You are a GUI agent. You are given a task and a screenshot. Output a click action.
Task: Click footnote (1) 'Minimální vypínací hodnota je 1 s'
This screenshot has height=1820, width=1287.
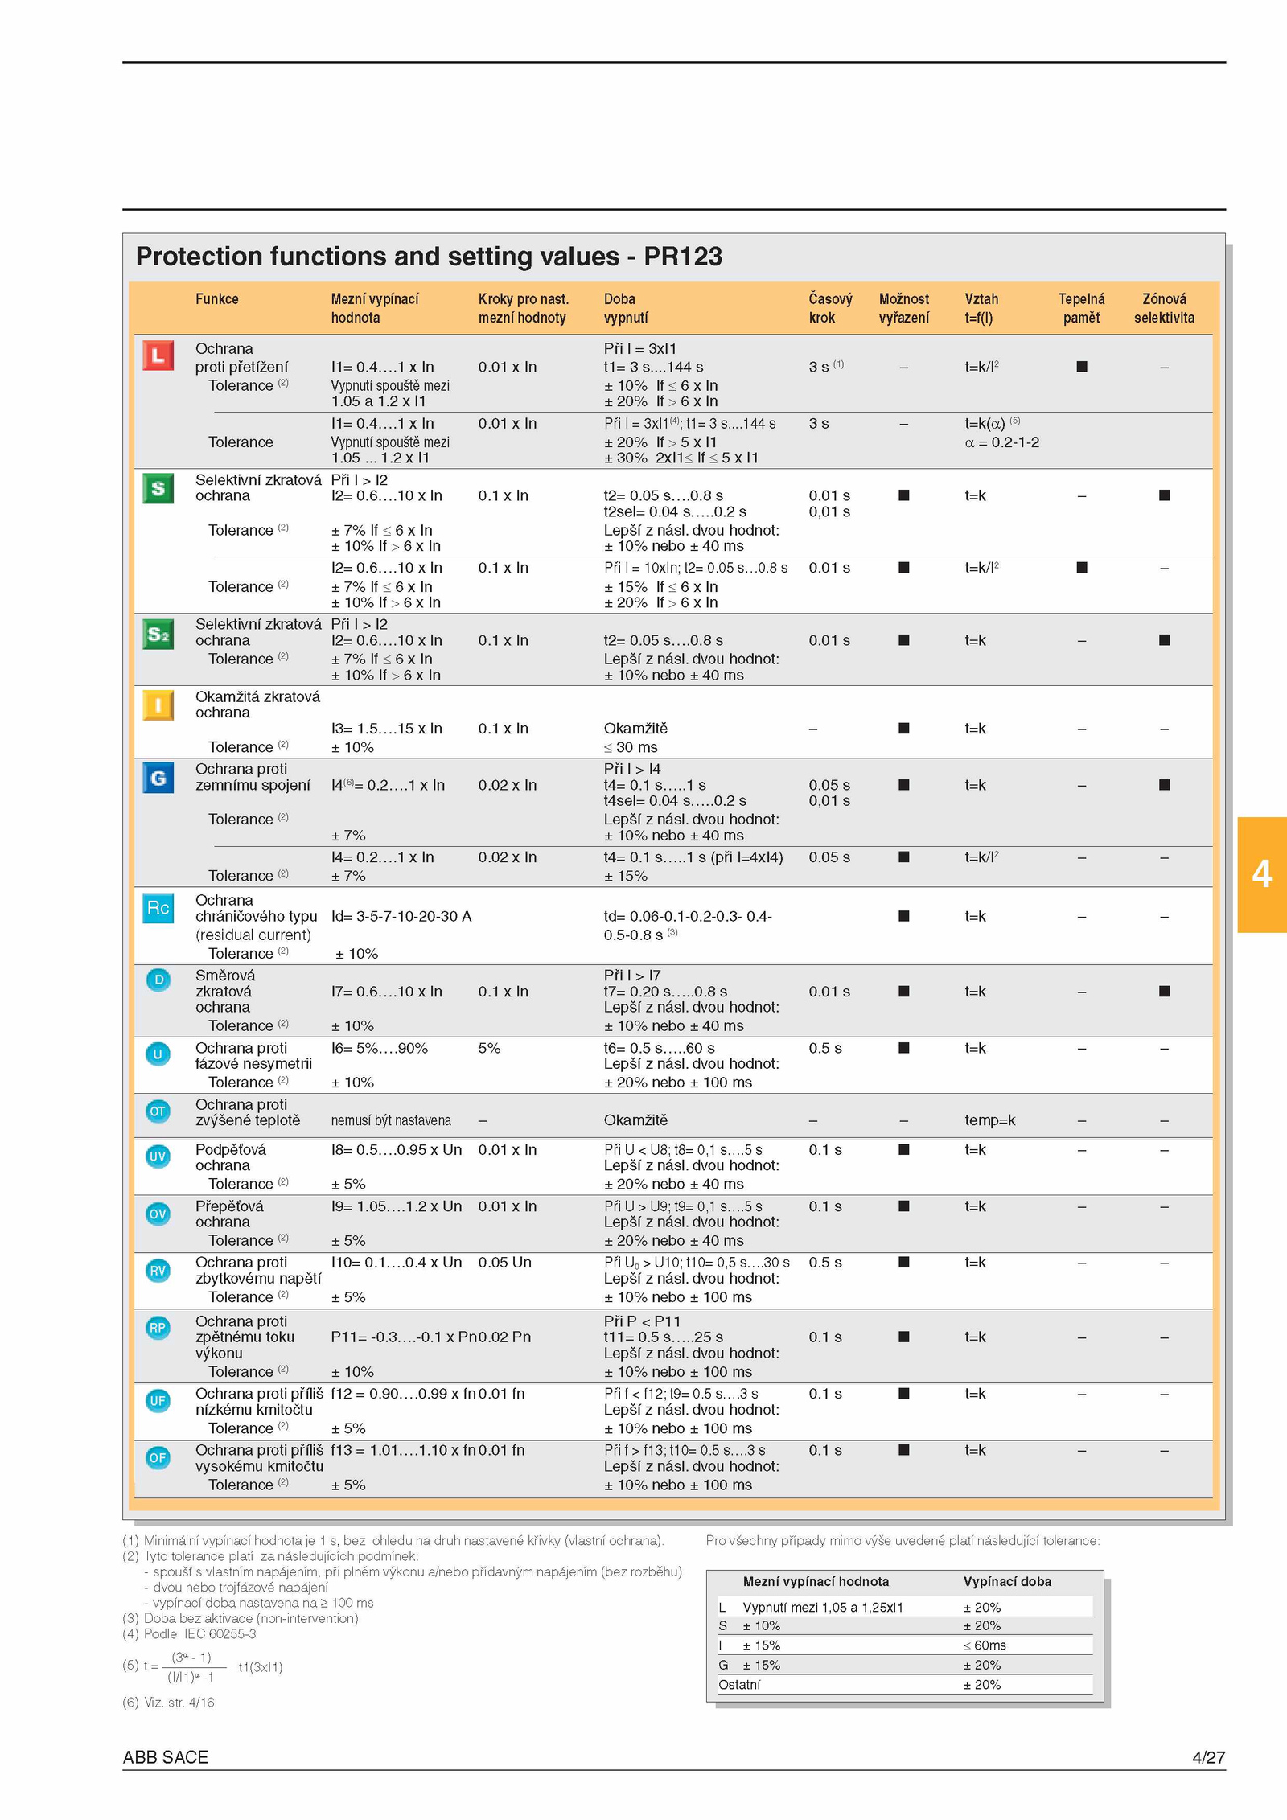click(393, 1540)
